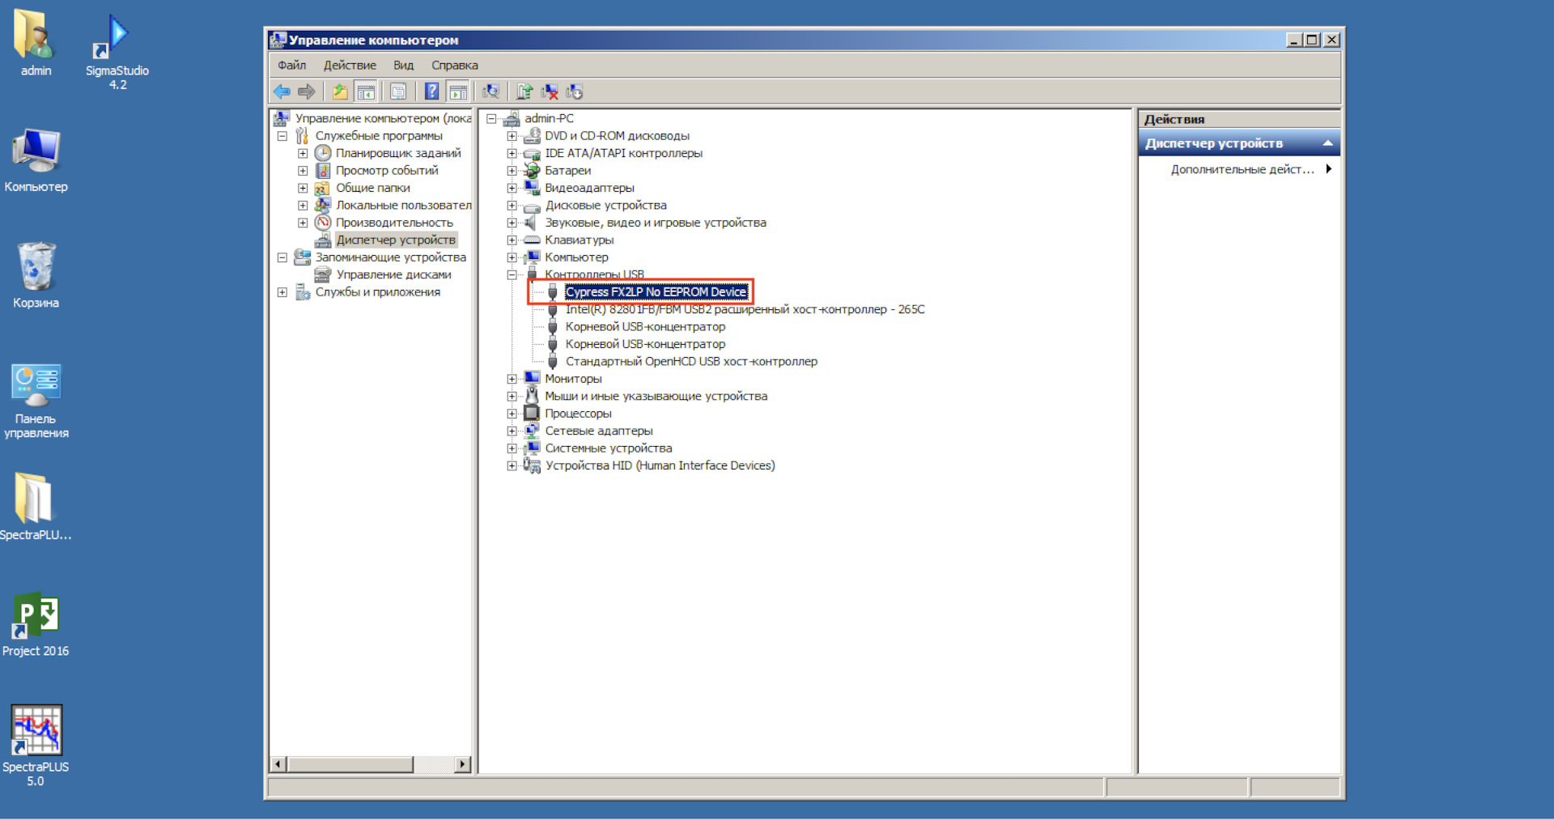Click the blue Help question mark icon
Screen dimensions: 1554x820
(432, 91)
